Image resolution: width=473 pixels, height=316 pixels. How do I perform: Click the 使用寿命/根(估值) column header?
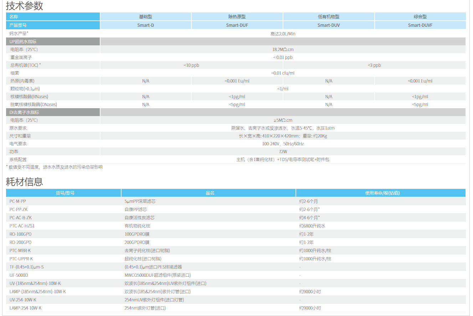coord(381,193)
